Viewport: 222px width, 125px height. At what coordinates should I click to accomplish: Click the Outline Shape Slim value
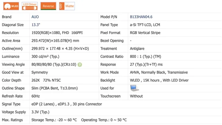pyautogui.click(x=54, y=88)
